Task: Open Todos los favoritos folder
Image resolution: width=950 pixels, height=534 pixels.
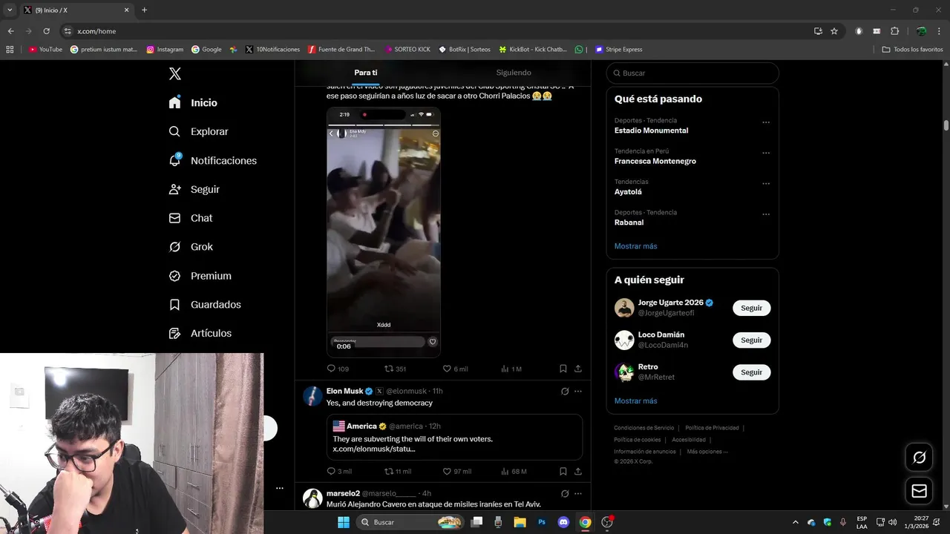Action: pos(912,50)
